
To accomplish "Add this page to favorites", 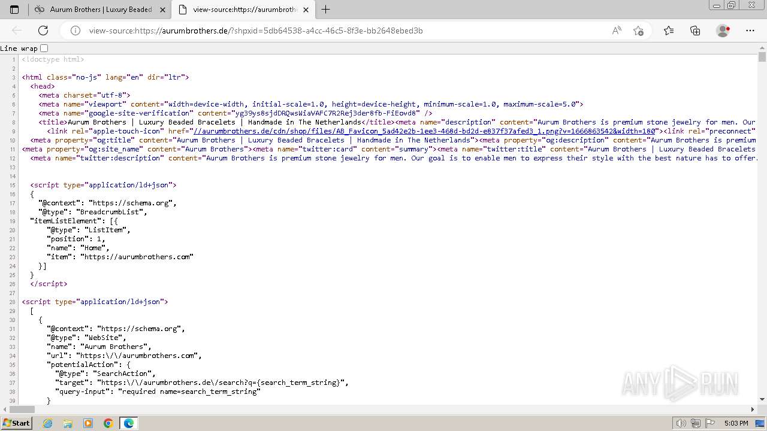I will (x=638, y=31).
